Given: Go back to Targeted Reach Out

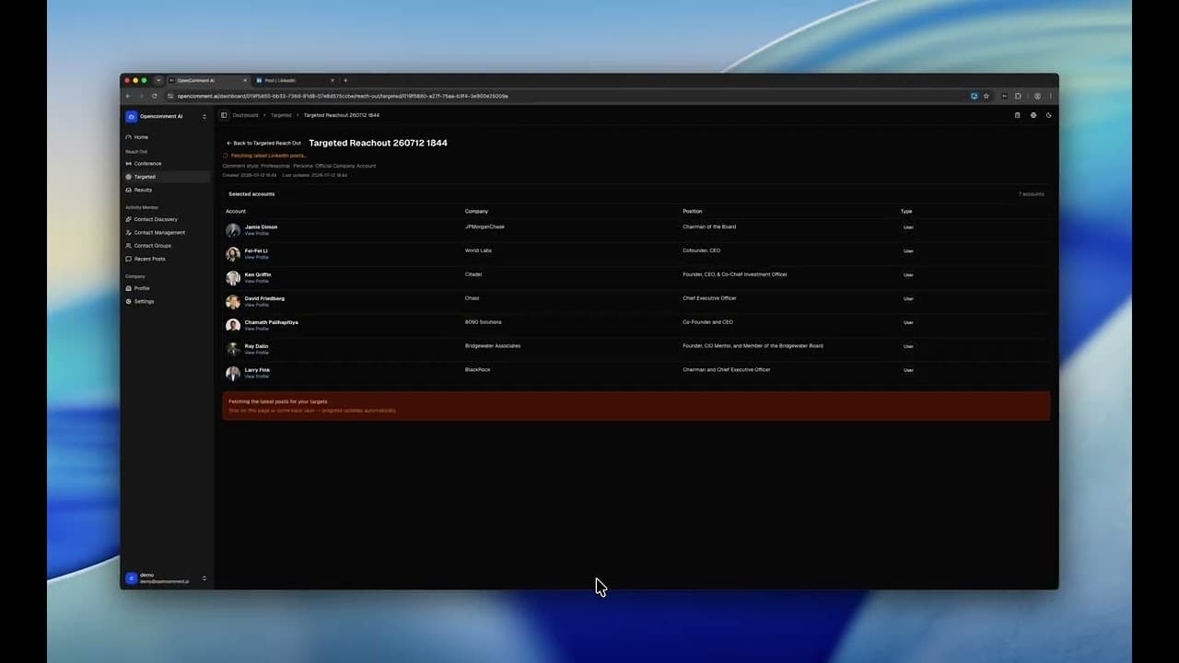Looking at the screenshot, I should [264, 144].
